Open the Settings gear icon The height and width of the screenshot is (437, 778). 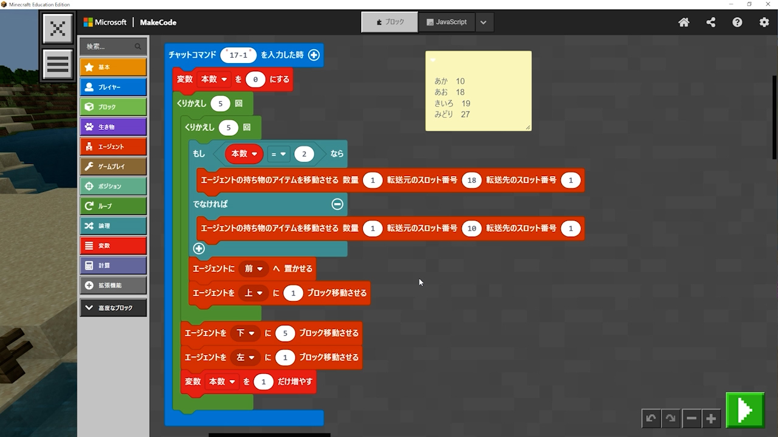764,22
